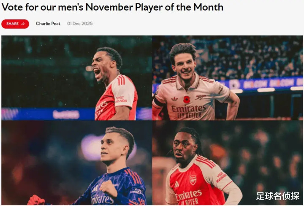Viewport: 304px width, 206px height.
Task: Open author Charlie Peat's profile link
Action: [x=48, y=24]
